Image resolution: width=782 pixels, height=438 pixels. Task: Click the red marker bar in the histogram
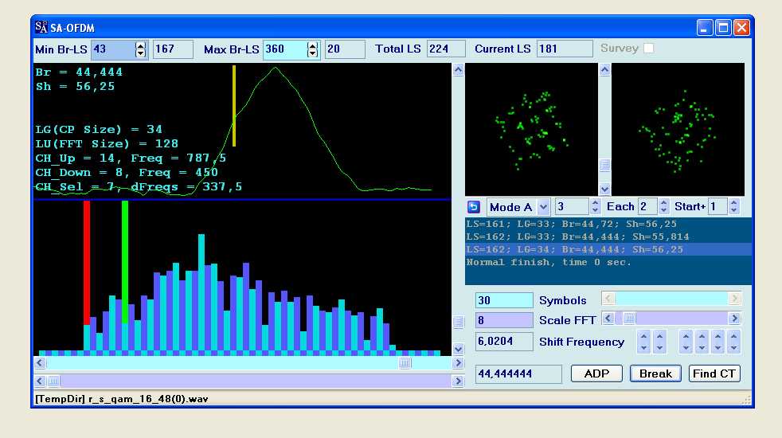pos(87,263)
